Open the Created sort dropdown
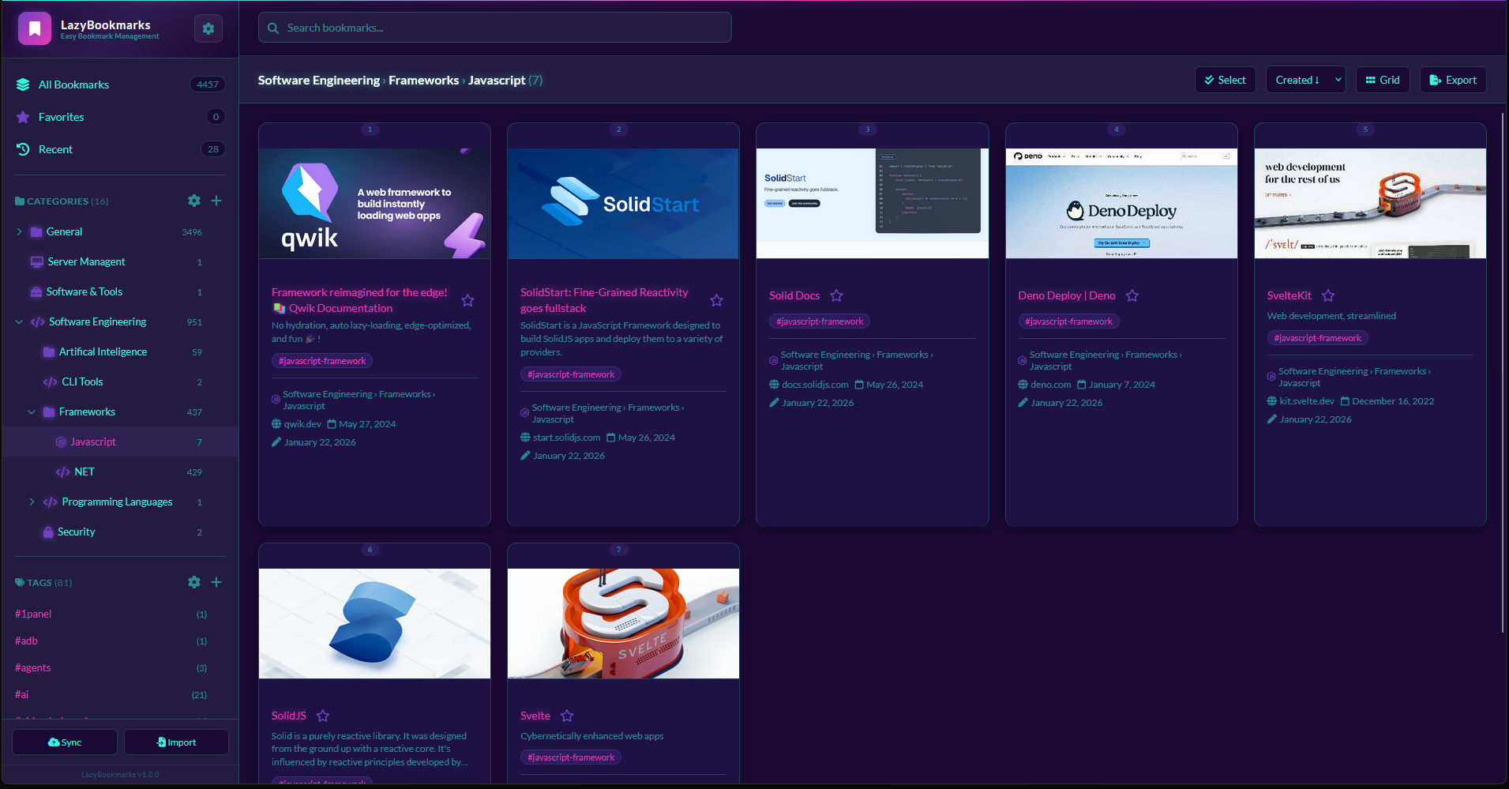The width and height of the screenshot is (1509, 789). pos(1305,80)
